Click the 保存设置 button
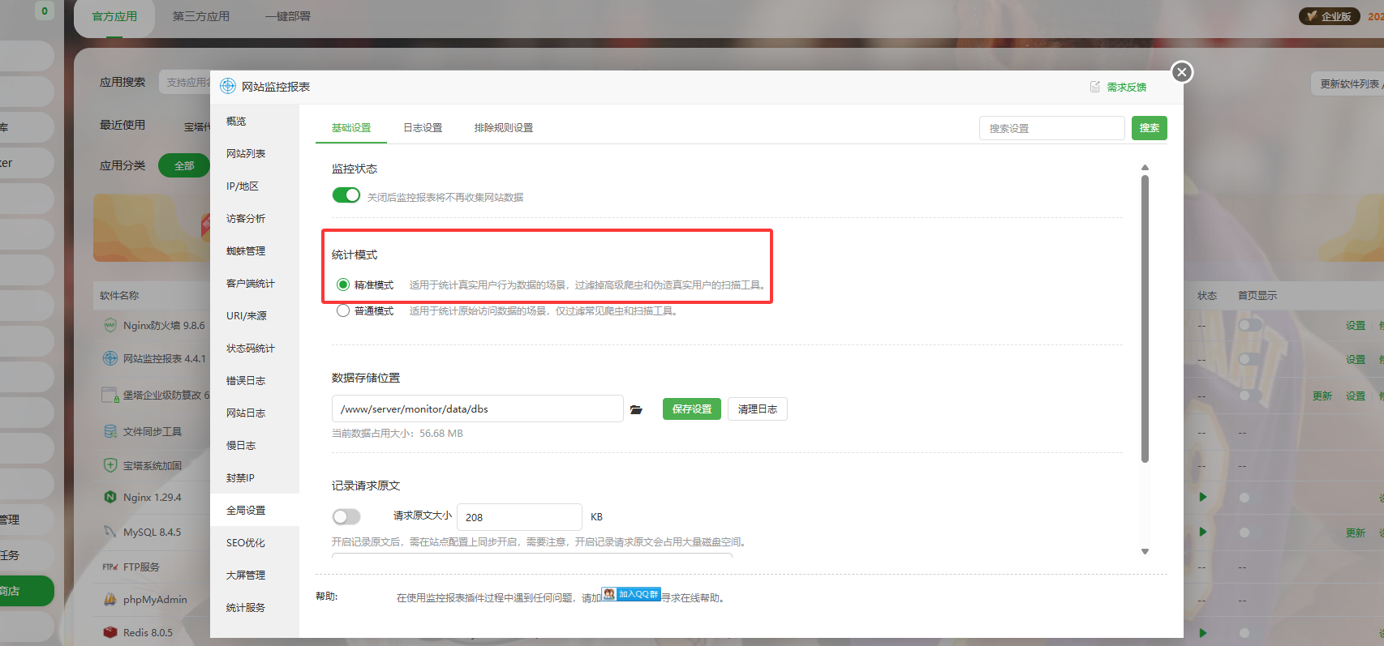1384x646 pixels. (x=692, y=409)
